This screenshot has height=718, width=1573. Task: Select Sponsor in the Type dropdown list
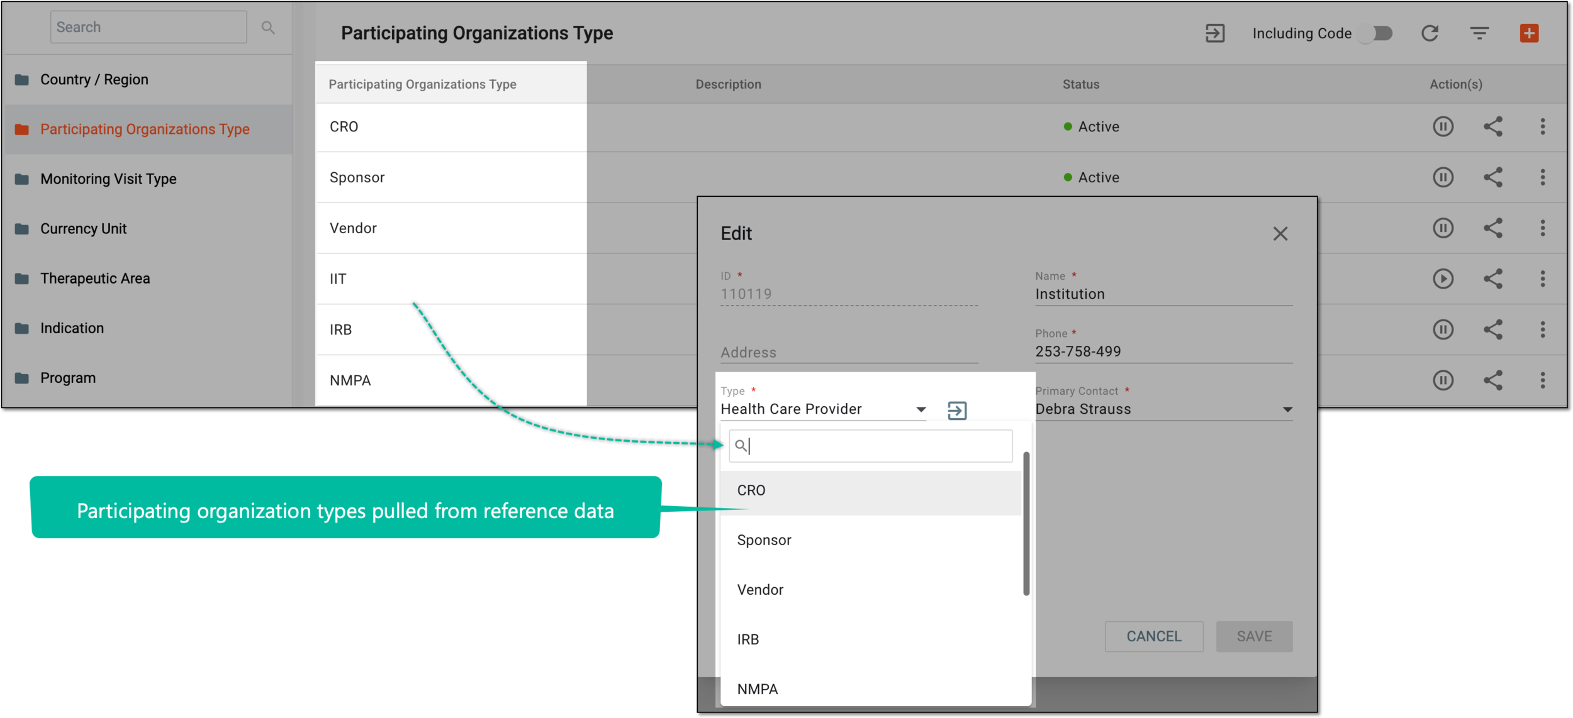click(871, 540)
